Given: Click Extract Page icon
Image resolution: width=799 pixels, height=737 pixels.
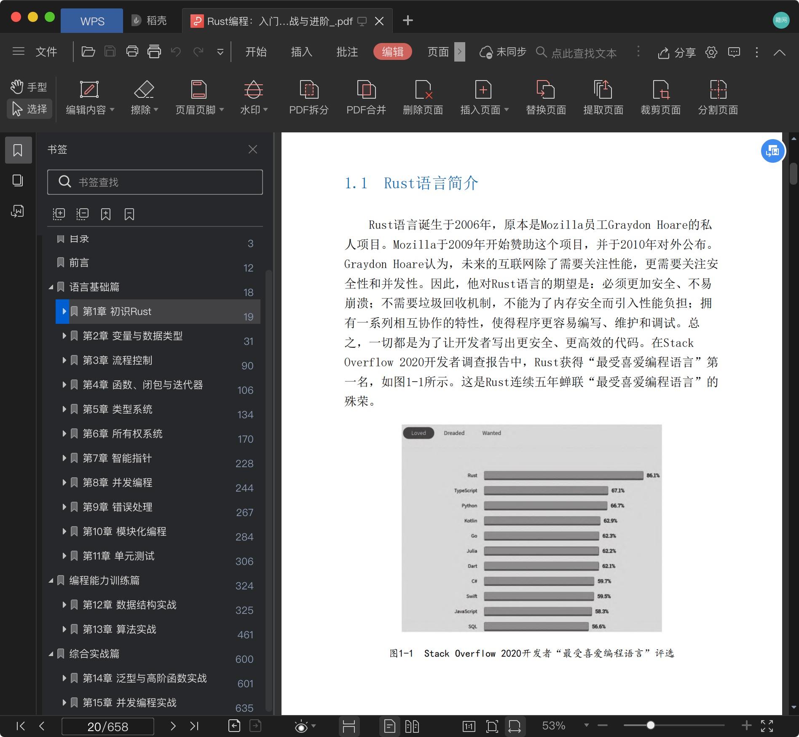Looking at the screenshot, I should click(x=603, y=89).
